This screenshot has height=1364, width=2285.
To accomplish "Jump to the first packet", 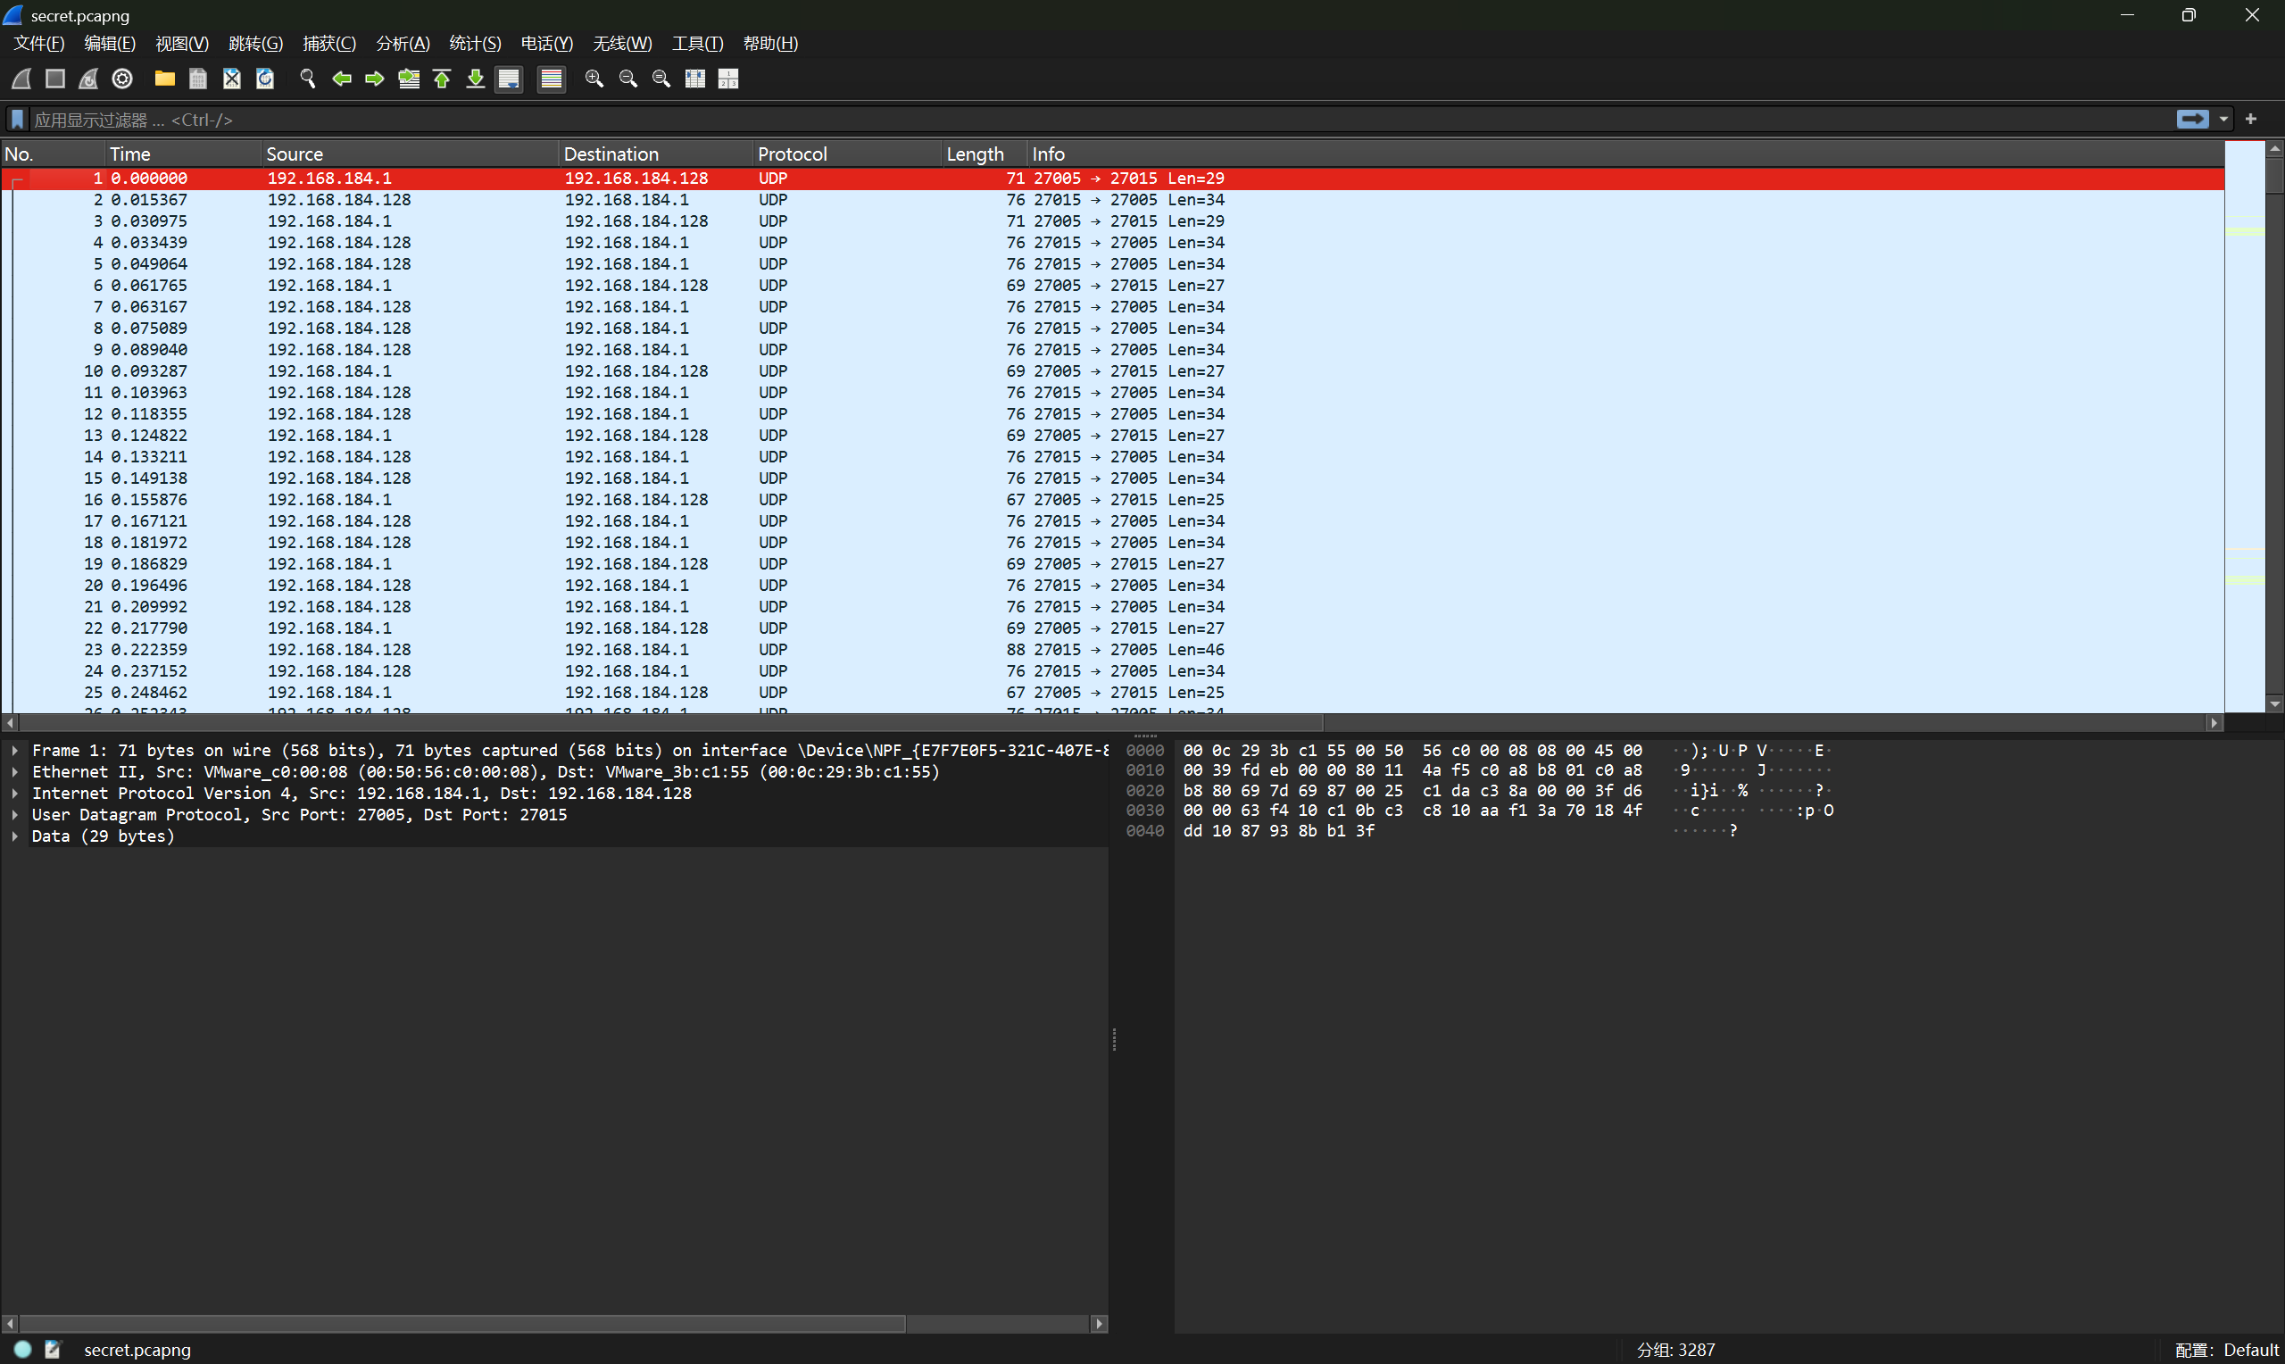I will (x=442, y=79).
